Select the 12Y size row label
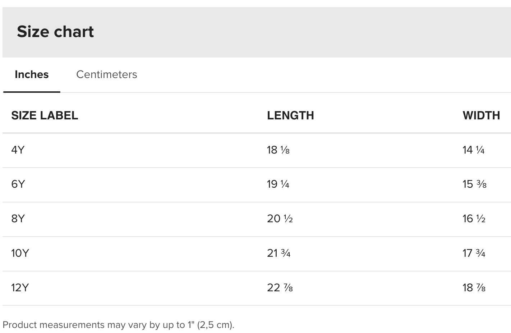The width and height of the screenshot is (511, 333). coord(20,288)
